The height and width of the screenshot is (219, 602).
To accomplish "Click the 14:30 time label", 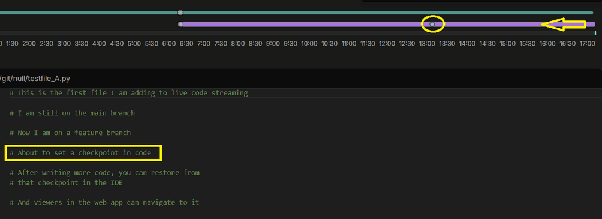I will 487,43.
